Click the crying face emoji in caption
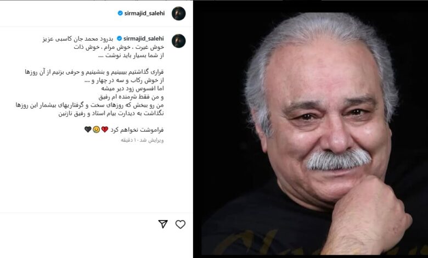 [x=96, y=130]
